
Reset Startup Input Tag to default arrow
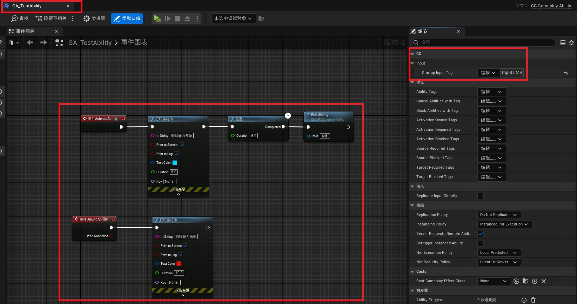point(566,73)
